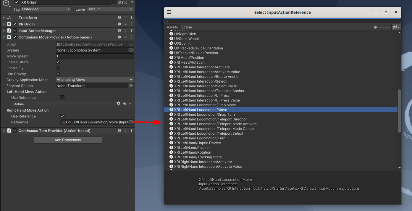Open presets icon for Transform component
Image resolution: width=412 pixels, height=211 pixels.
125,18
